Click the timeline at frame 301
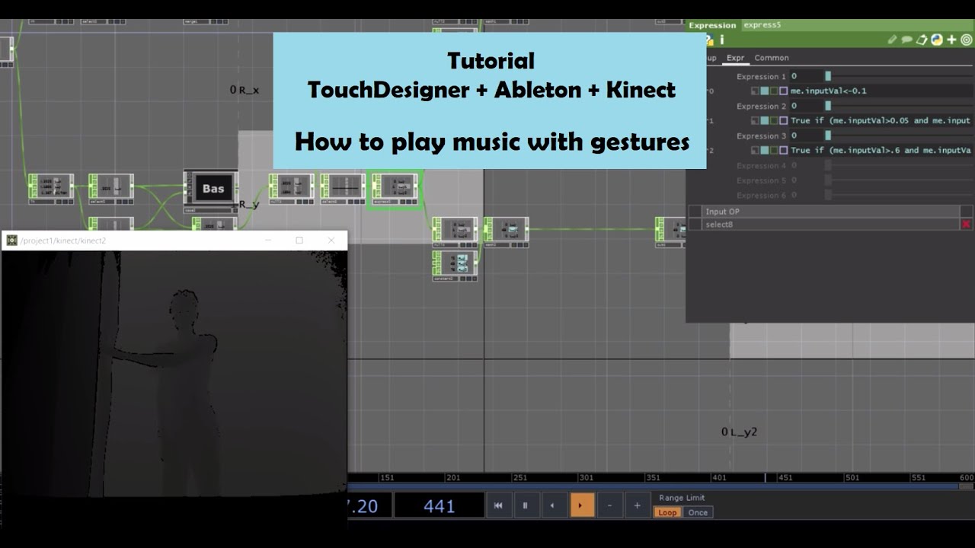Image resolution: width=975 pixels, height=548 pixels. coord(586,477)
